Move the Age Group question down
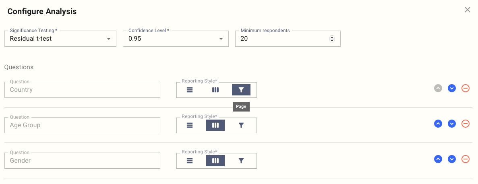This screenshot has width=478, height=184. point(452,124)
